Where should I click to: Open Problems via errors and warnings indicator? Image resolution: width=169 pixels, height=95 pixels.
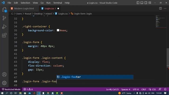pos(28,89)
